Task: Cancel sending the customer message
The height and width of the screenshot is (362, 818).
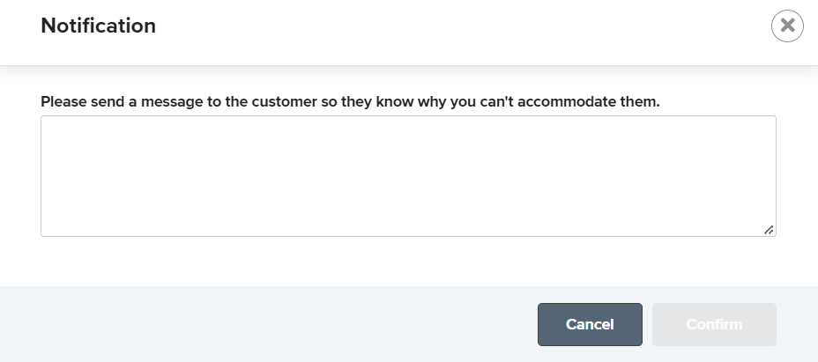Action: [x=590, y=324]
